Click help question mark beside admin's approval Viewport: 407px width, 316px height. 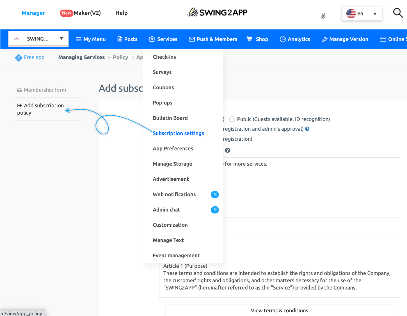pos(307,129)
